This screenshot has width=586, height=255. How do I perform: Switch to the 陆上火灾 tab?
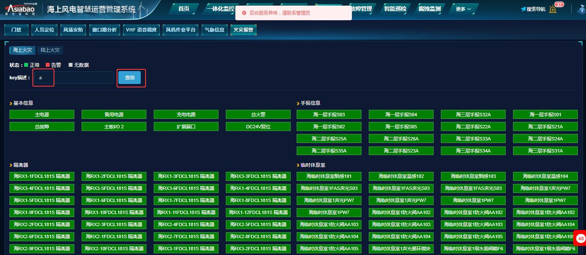point(50,50)
